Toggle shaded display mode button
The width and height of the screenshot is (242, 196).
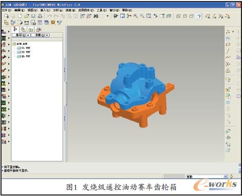(x=198, y=16)
